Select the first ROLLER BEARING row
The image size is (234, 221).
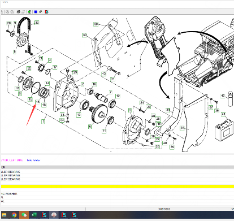[x=118, y=172]
